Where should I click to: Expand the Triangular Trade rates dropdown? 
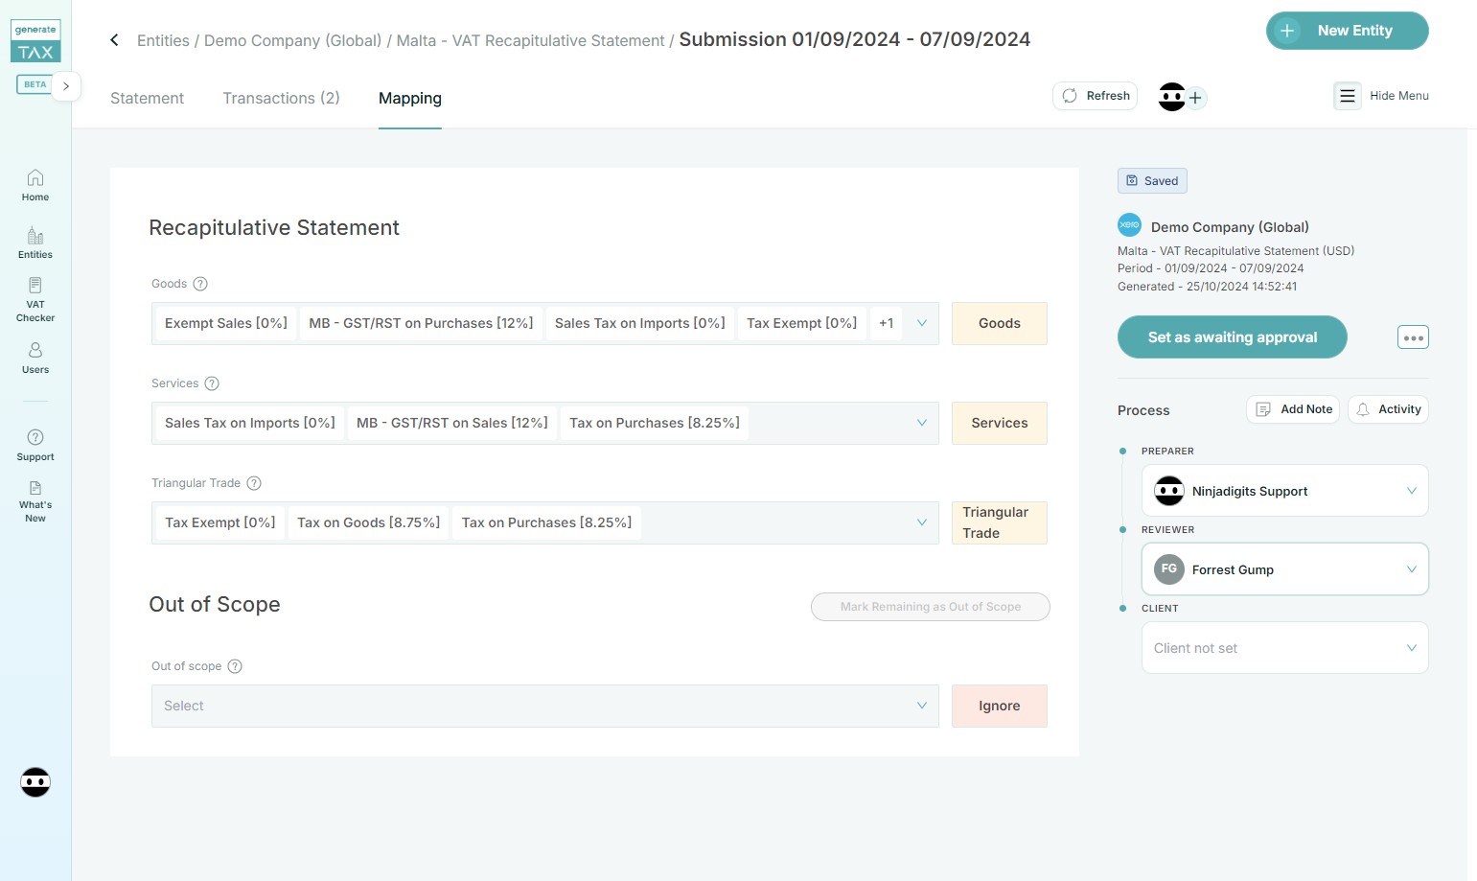click(921, 522)
